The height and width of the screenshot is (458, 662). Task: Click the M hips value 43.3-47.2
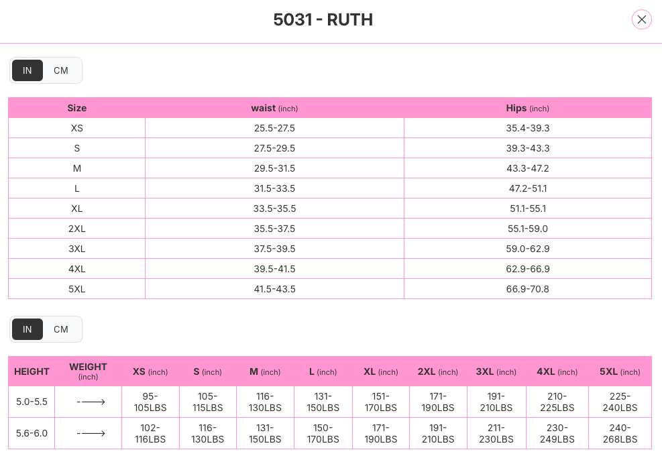pos(527,168)
